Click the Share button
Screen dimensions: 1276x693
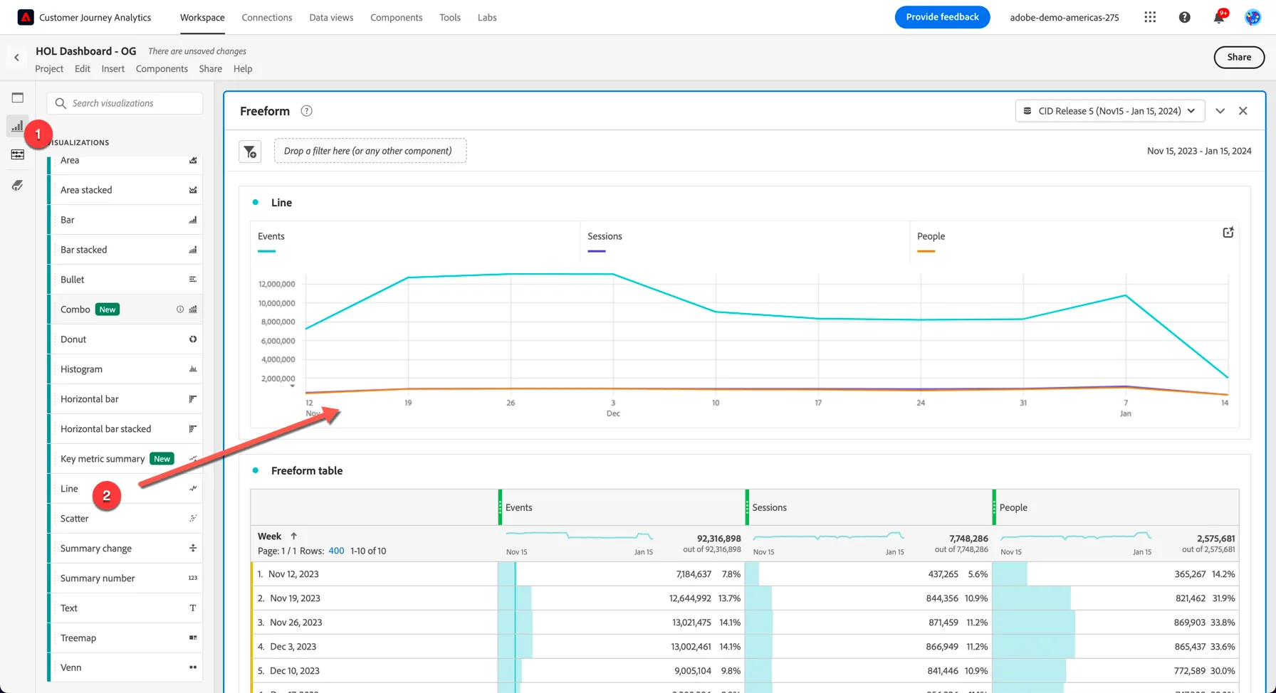(x=1239, y=58)
